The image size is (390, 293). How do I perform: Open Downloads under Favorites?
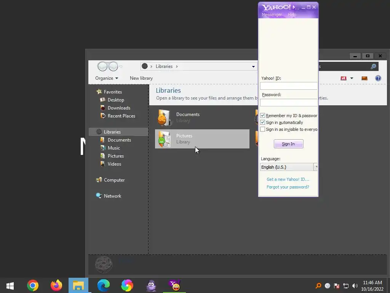click(x=119, y=108)
